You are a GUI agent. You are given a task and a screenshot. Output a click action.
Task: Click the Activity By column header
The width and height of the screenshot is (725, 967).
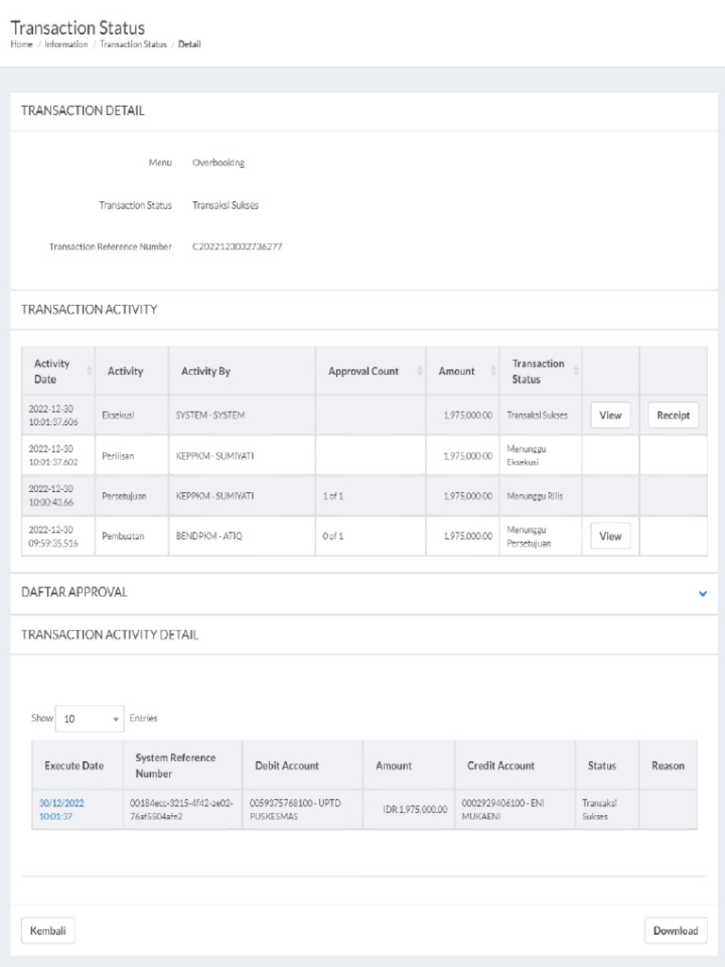pos(206,371)
